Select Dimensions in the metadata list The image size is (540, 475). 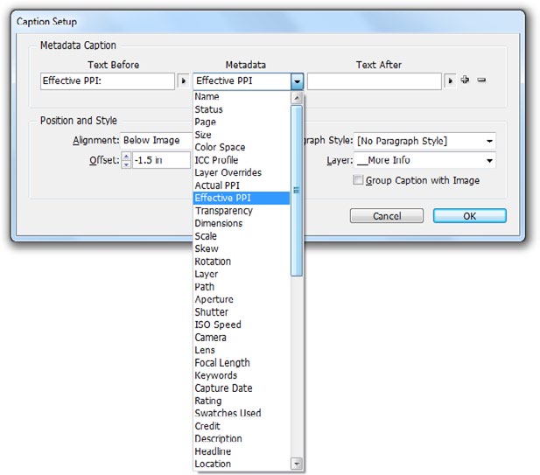(x=242, y=223)
